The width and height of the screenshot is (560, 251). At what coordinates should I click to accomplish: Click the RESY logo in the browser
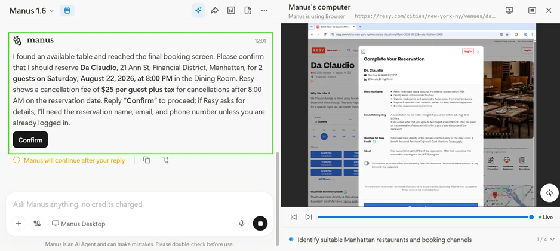(x=318, y=50)
